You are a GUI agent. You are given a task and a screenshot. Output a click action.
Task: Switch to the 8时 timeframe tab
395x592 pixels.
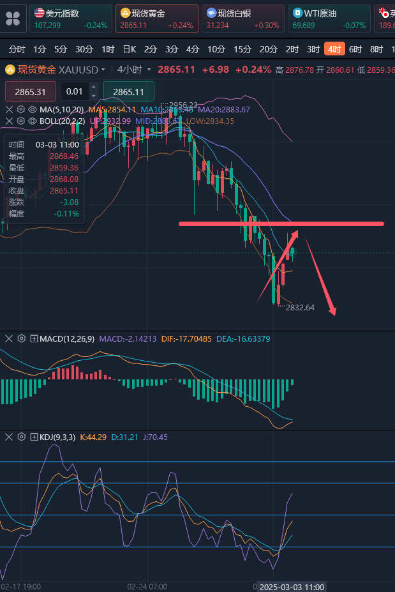pos(376,49)
